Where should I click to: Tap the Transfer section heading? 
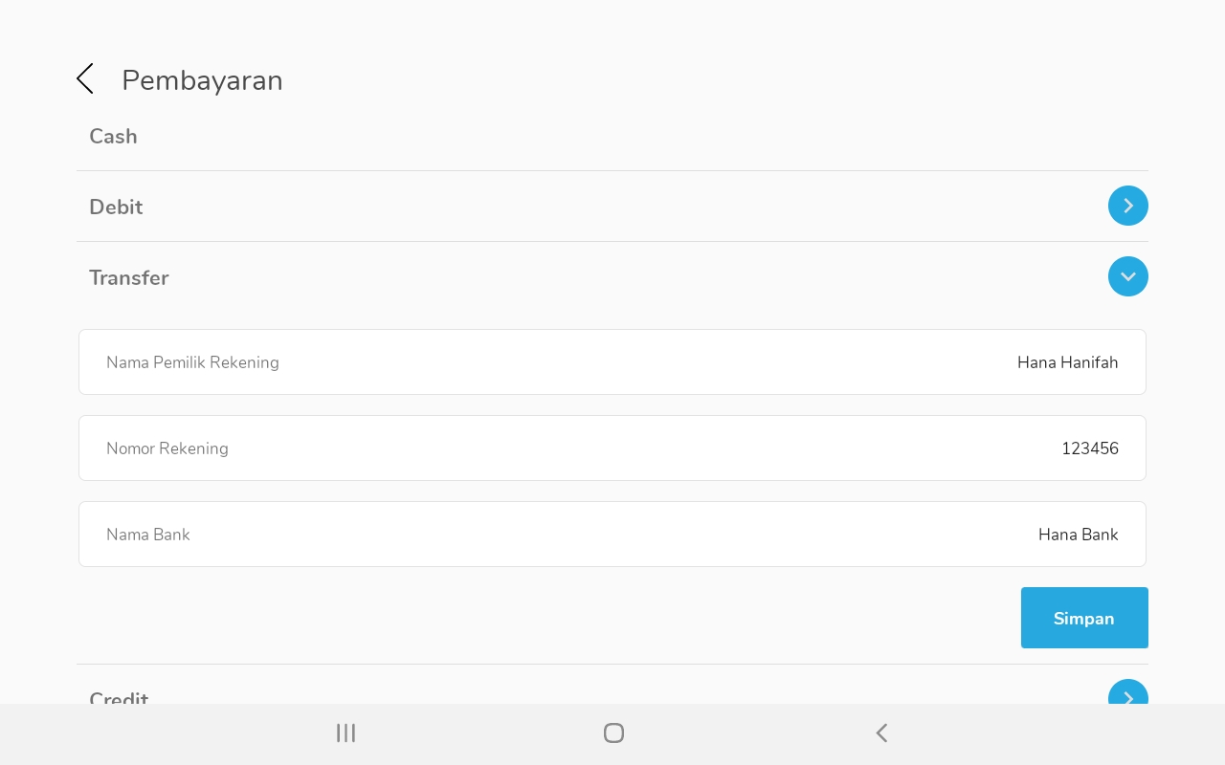tap(129, 278)
